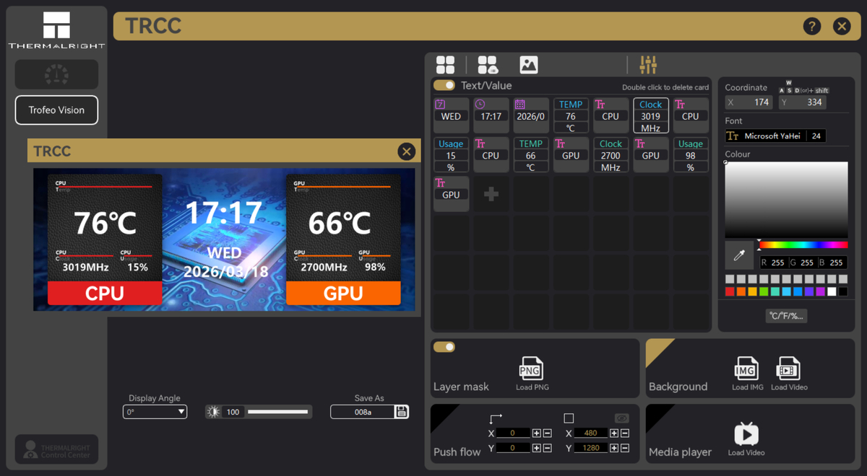Toggle the Text/Value switch
Viewport: 867px width, 476px height.
(x=444, y=85)
